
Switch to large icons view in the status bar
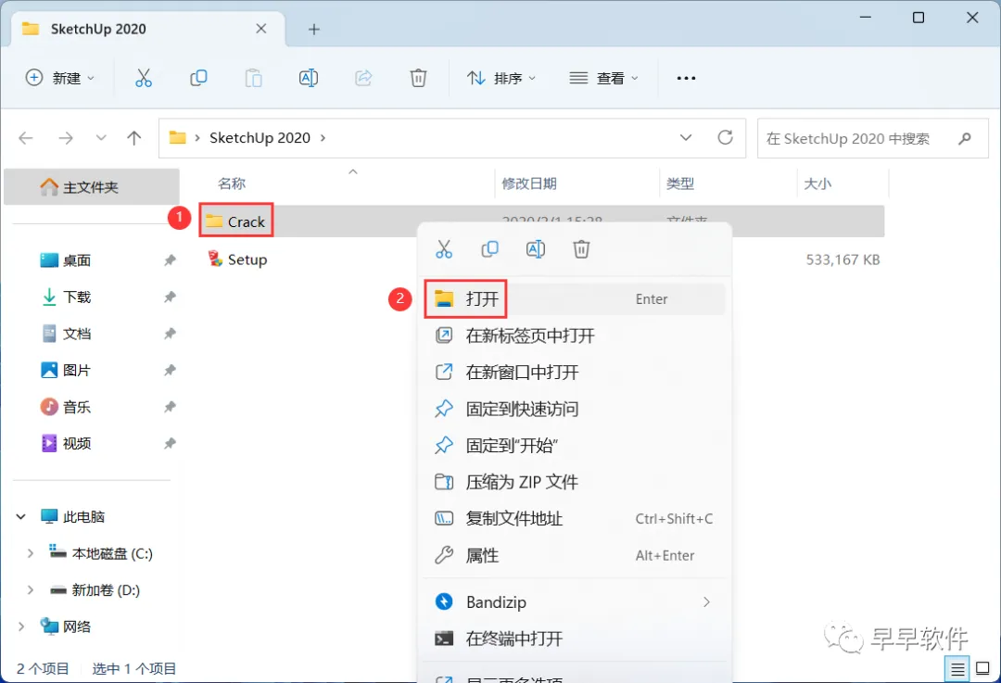point(983,668)
